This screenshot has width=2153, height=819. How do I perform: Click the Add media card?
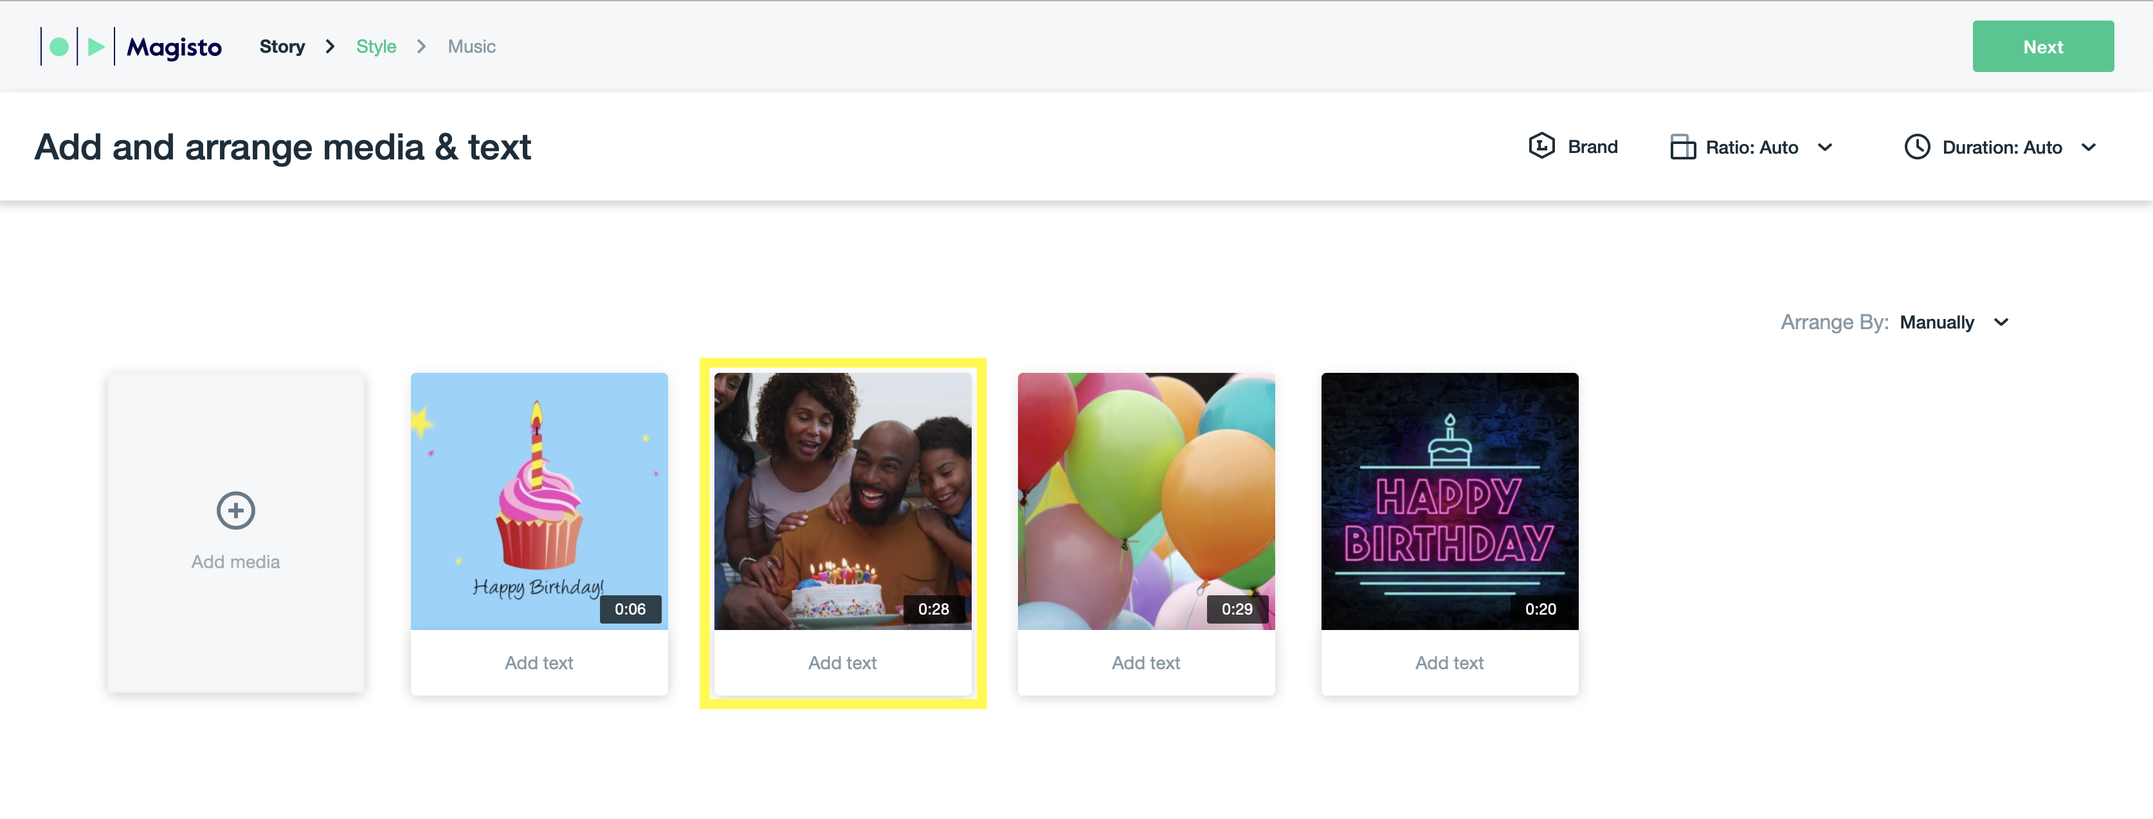click(236, 533)
